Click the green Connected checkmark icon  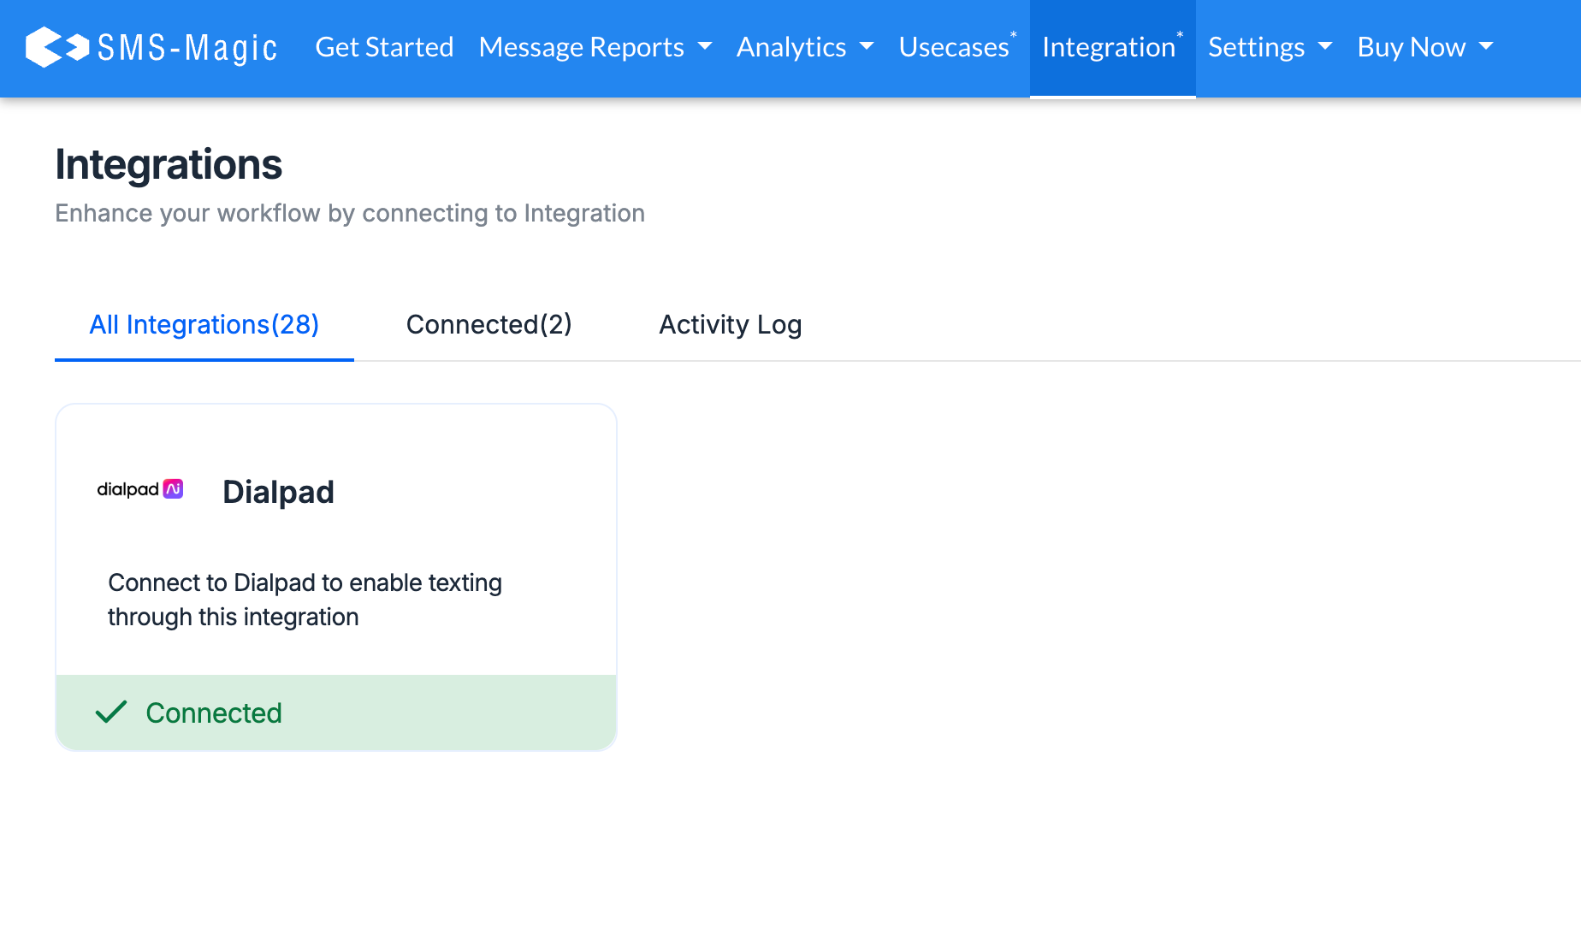(x=111, y=712)
